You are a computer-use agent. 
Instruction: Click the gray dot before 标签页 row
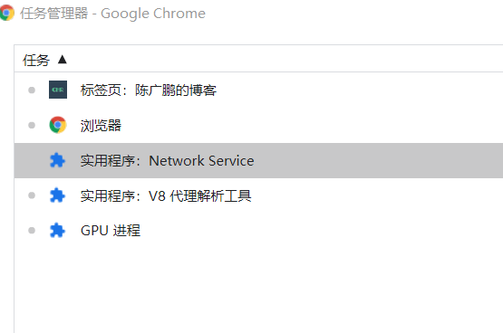(x=32, y=90)
